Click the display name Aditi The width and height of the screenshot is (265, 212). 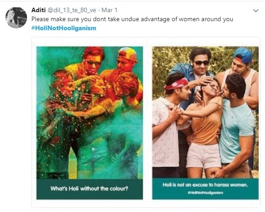[39, 10]
